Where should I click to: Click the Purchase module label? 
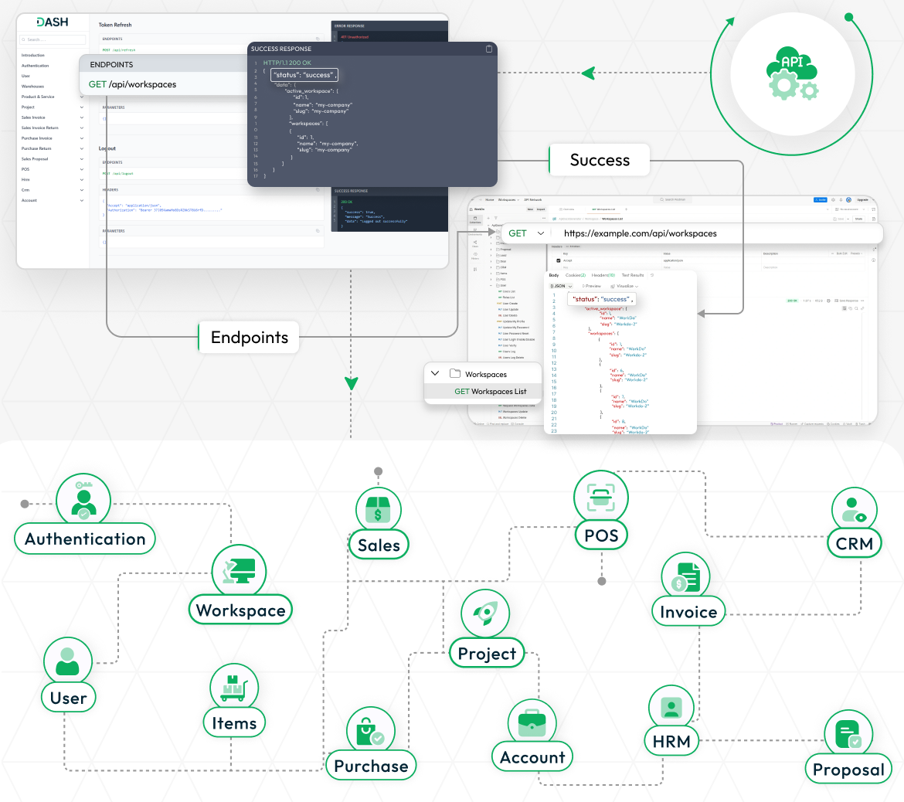[x=372, y=766]
